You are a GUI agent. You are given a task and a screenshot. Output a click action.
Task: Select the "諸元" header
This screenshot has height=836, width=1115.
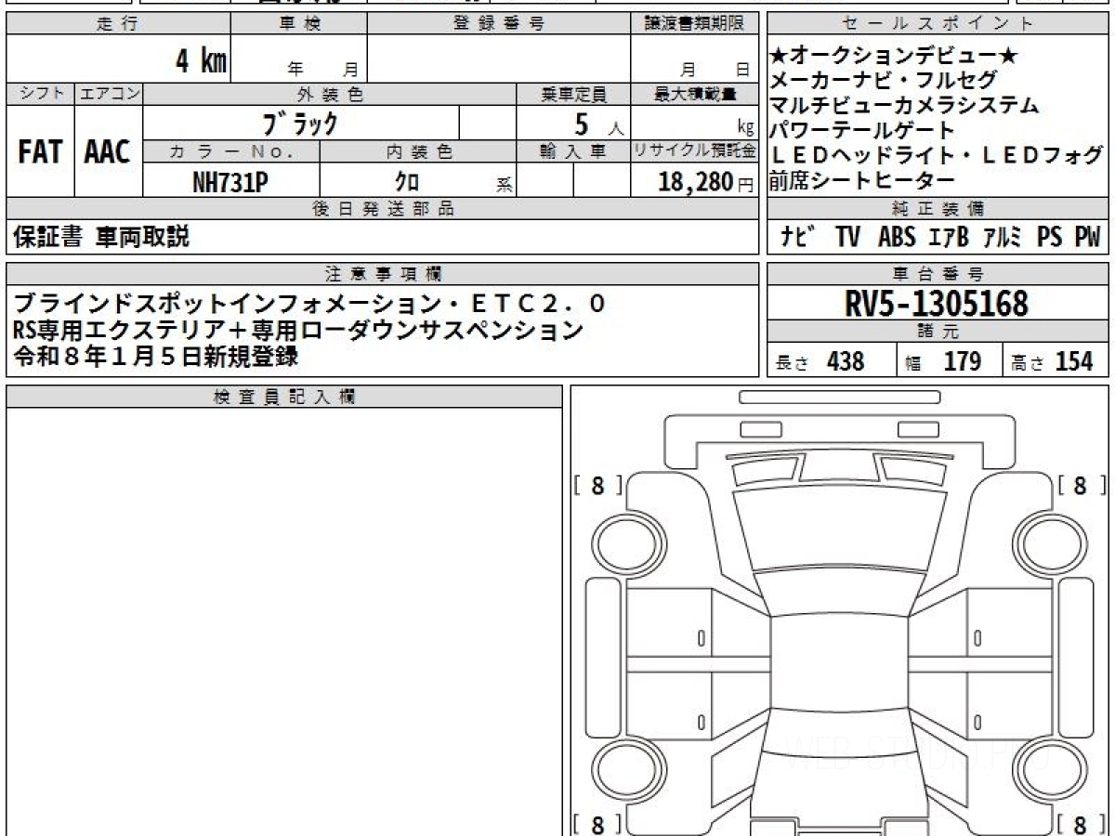point(938,332)
